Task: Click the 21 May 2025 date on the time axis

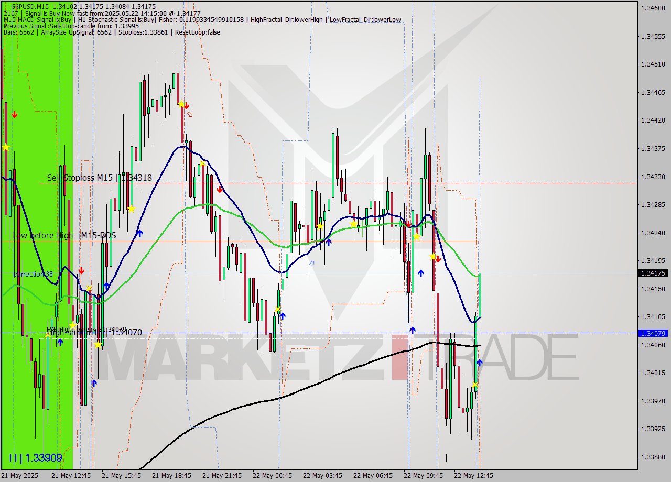Action: click(19, 476)
